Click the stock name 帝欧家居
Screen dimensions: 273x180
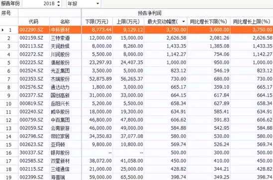point(60,136)
